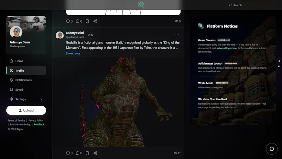Like the upper post with 9 views
The width and height of the screenshot is (282, 159).
point(68,21)
